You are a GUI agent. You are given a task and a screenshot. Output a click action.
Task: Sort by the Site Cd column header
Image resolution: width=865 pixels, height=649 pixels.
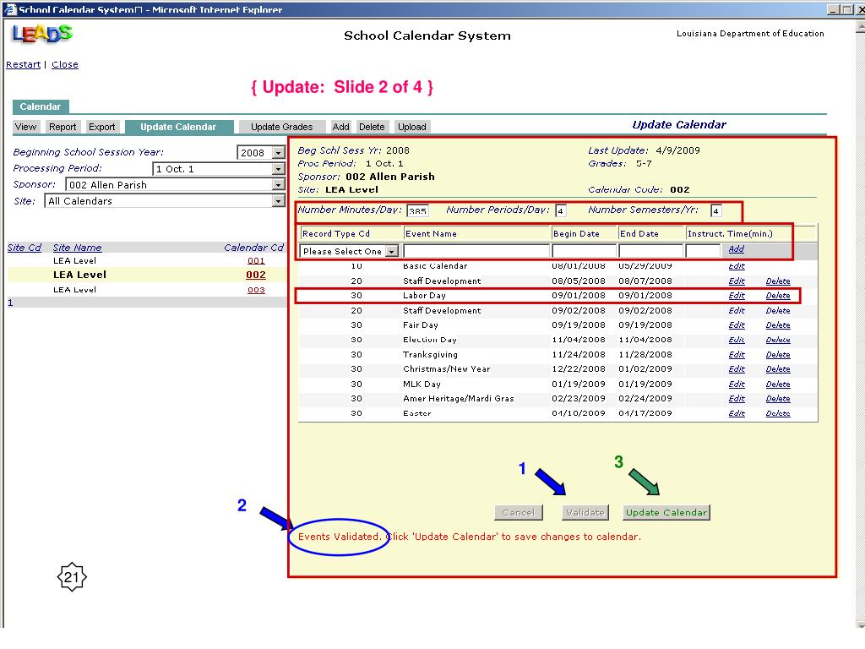point(24,248)
